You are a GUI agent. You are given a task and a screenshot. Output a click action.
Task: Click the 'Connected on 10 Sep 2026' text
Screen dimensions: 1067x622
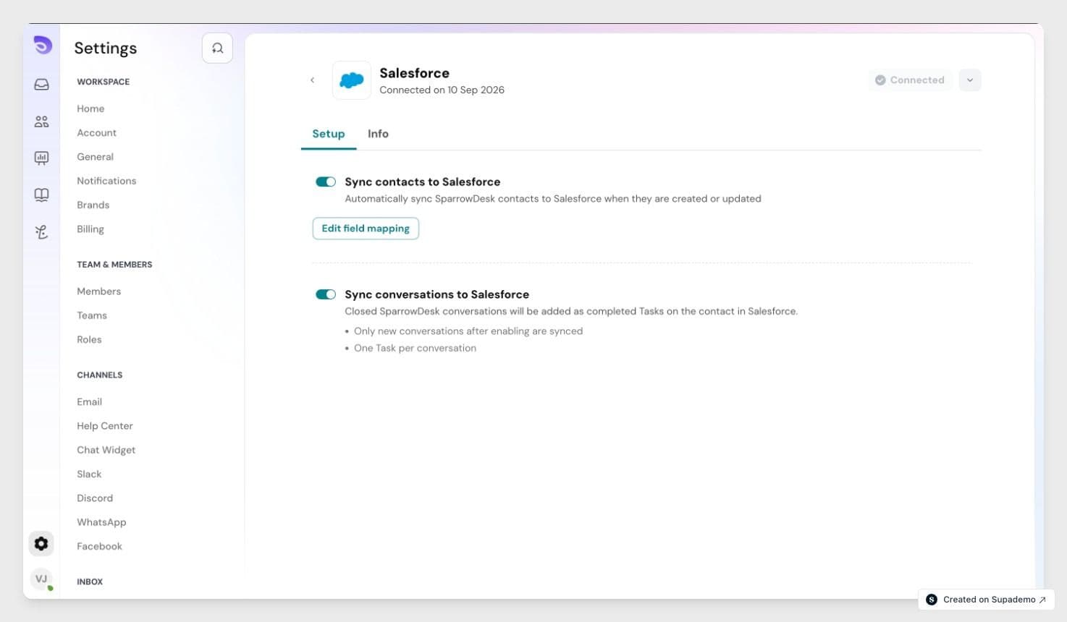tap(442, 90)
